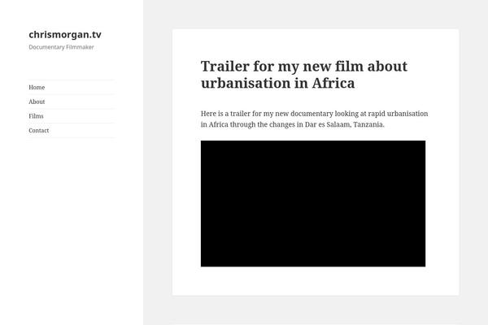
Task: Open the post title about urbanisation in Africa
Action: tap(303, 75)
